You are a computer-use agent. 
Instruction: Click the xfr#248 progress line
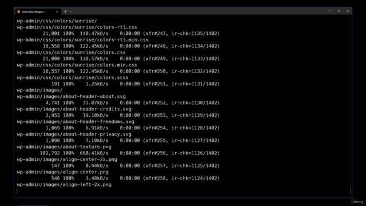131,46
